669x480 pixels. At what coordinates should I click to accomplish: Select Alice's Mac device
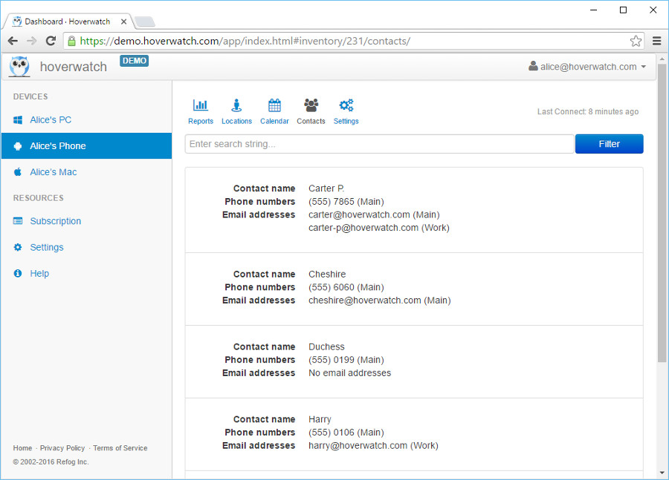coord(53,172)
